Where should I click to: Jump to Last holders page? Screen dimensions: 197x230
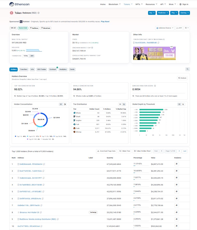[185, 151]
